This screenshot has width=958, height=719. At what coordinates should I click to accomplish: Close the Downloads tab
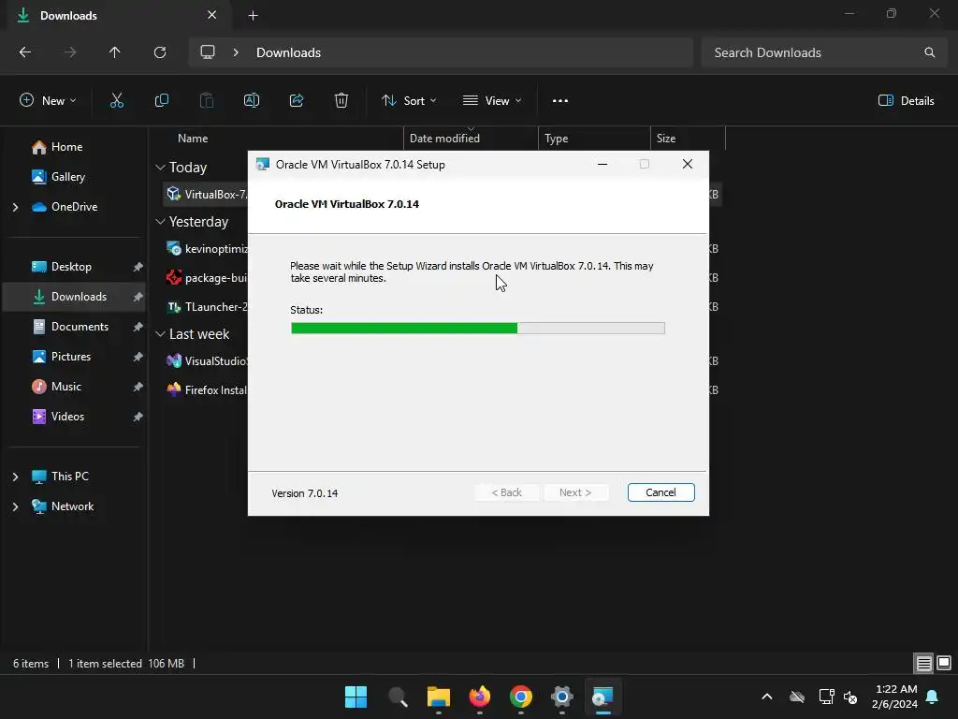coord(212,15)
